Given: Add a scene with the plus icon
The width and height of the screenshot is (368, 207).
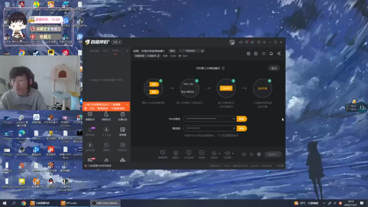Looking at the screenshot, I should pos(127,51).
